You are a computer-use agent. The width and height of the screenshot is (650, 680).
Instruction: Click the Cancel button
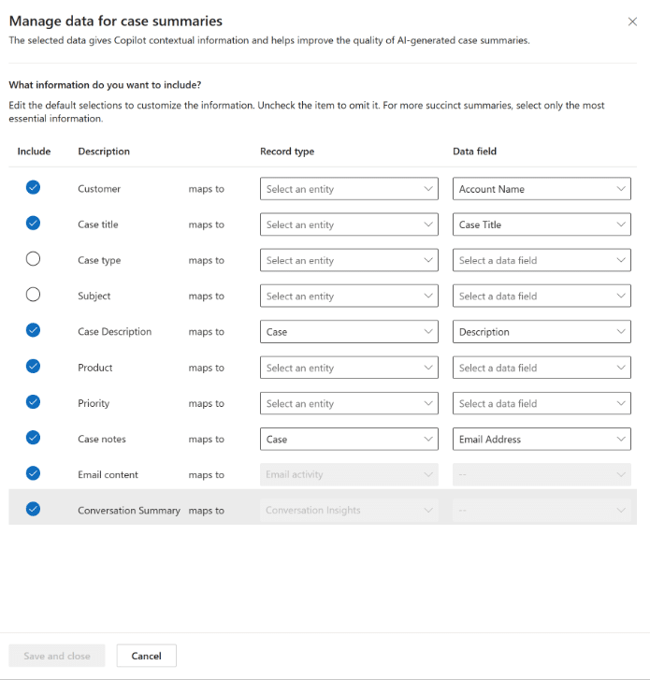click(146, 656)
